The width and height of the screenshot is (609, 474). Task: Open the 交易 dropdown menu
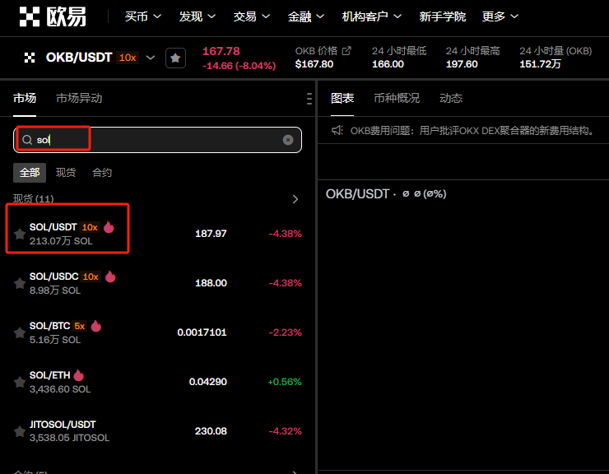click(x=251, y=16)
